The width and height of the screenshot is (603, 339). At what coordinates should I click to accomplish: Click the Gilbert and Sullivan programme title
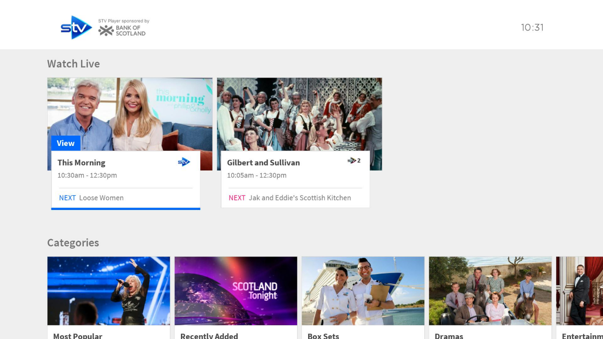(x=263, y=162)
